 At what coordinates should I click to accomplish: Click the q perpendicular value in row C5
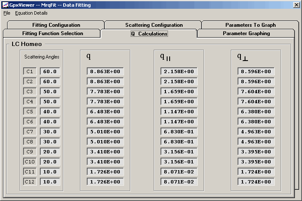(256, 112)
